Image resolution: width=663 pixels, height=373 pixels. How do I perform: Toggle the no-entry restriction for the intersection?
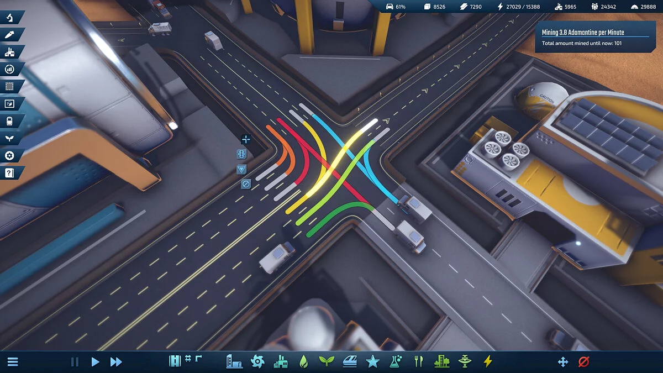click(x=245, y=183)
